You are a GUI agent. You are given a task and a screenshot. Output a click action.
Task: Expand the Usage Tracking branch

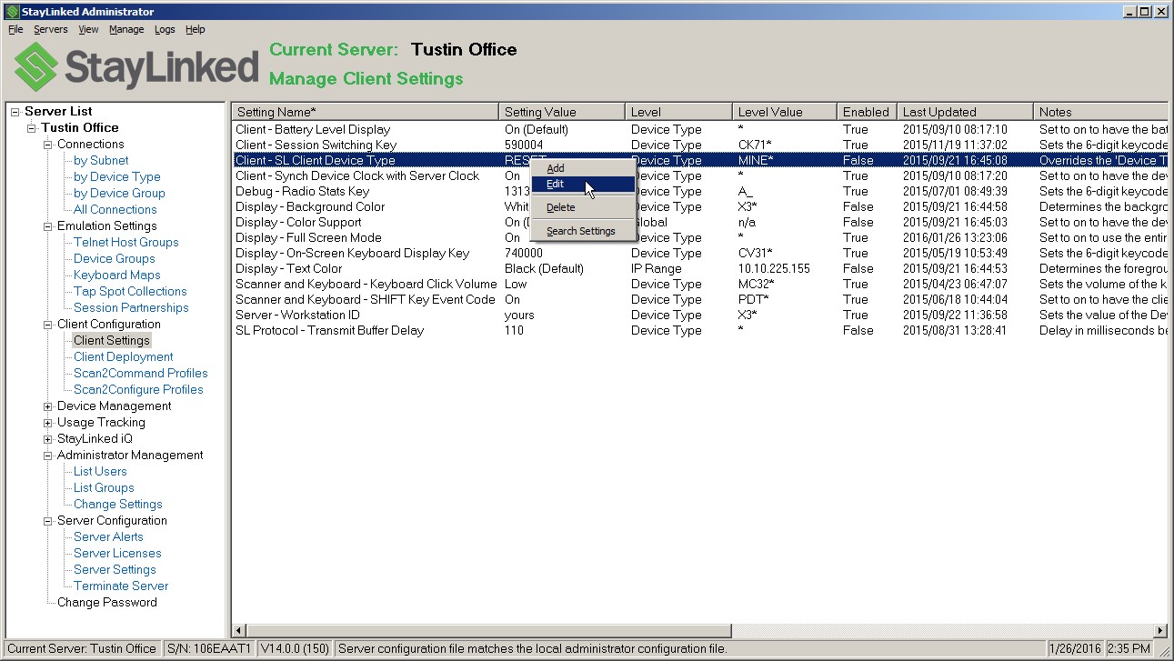[48, 423]
